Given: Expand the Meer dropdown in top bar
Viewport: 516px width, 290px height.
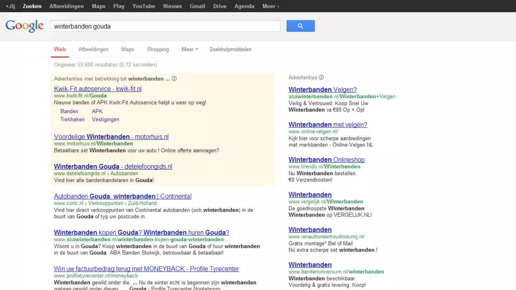Looking at the screenshot, I should (x=271, y=6).
